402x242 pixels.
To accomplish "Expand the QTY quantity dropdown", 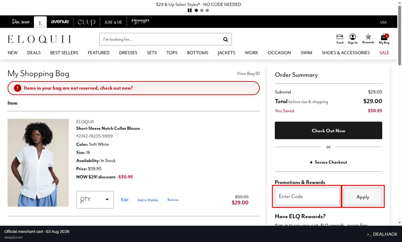I will [95, 199].
